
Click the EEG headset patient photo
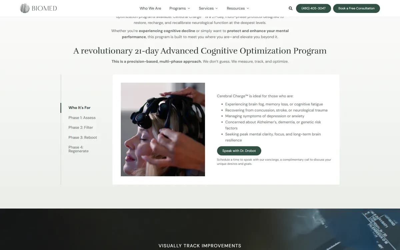[x=163, y=129]
